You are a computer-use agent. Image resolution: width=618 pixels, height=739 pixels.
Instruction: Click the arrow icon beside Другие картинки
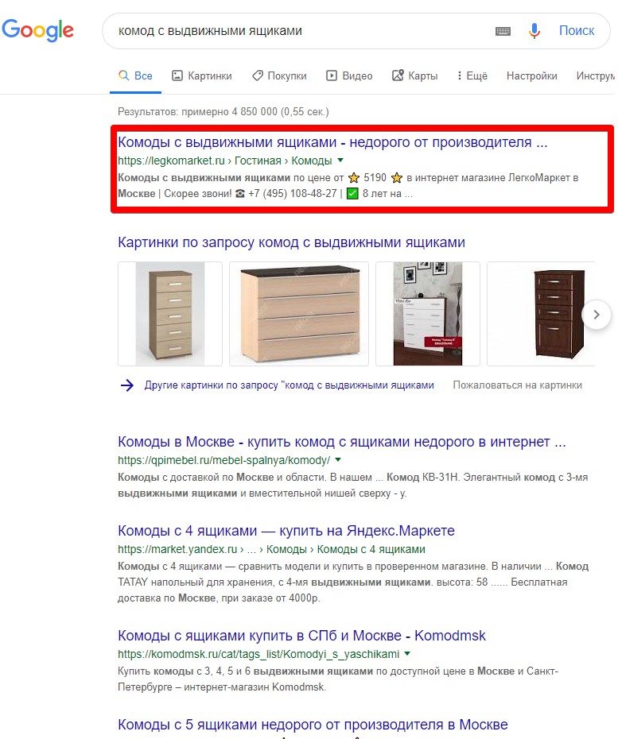(x=127, y=385)
